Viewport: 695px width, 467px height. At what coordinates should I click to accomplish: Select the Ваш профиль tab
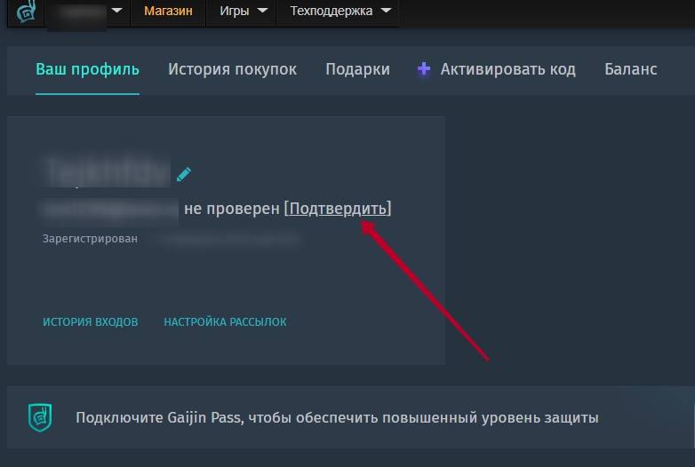click(87, 69)
